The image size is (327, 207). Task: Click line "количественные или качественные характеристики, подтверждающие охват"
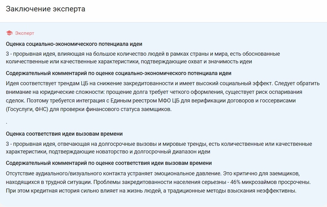tap(129, 62)
